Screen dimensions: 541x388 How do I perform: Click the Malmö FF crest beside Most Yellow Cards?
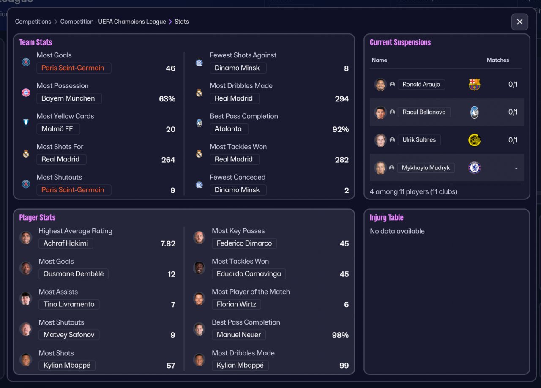26,123
